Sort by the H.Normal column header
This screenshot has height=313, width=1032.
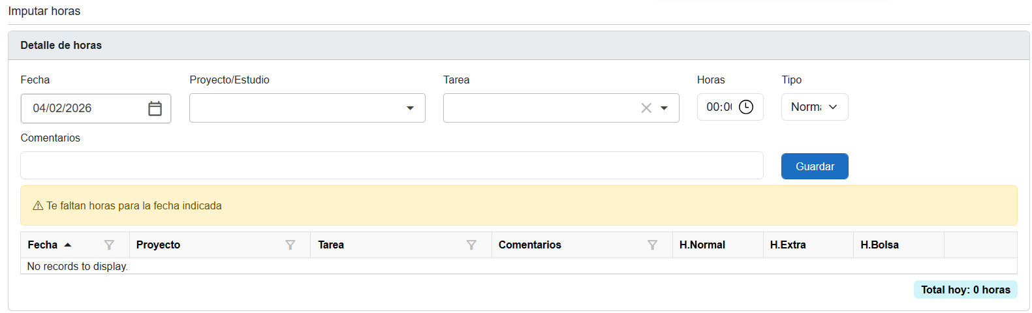coord(702,245)
